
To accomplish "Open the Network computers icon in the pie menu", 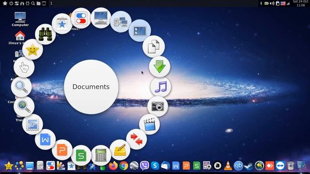I will click(x=121, y=22).
